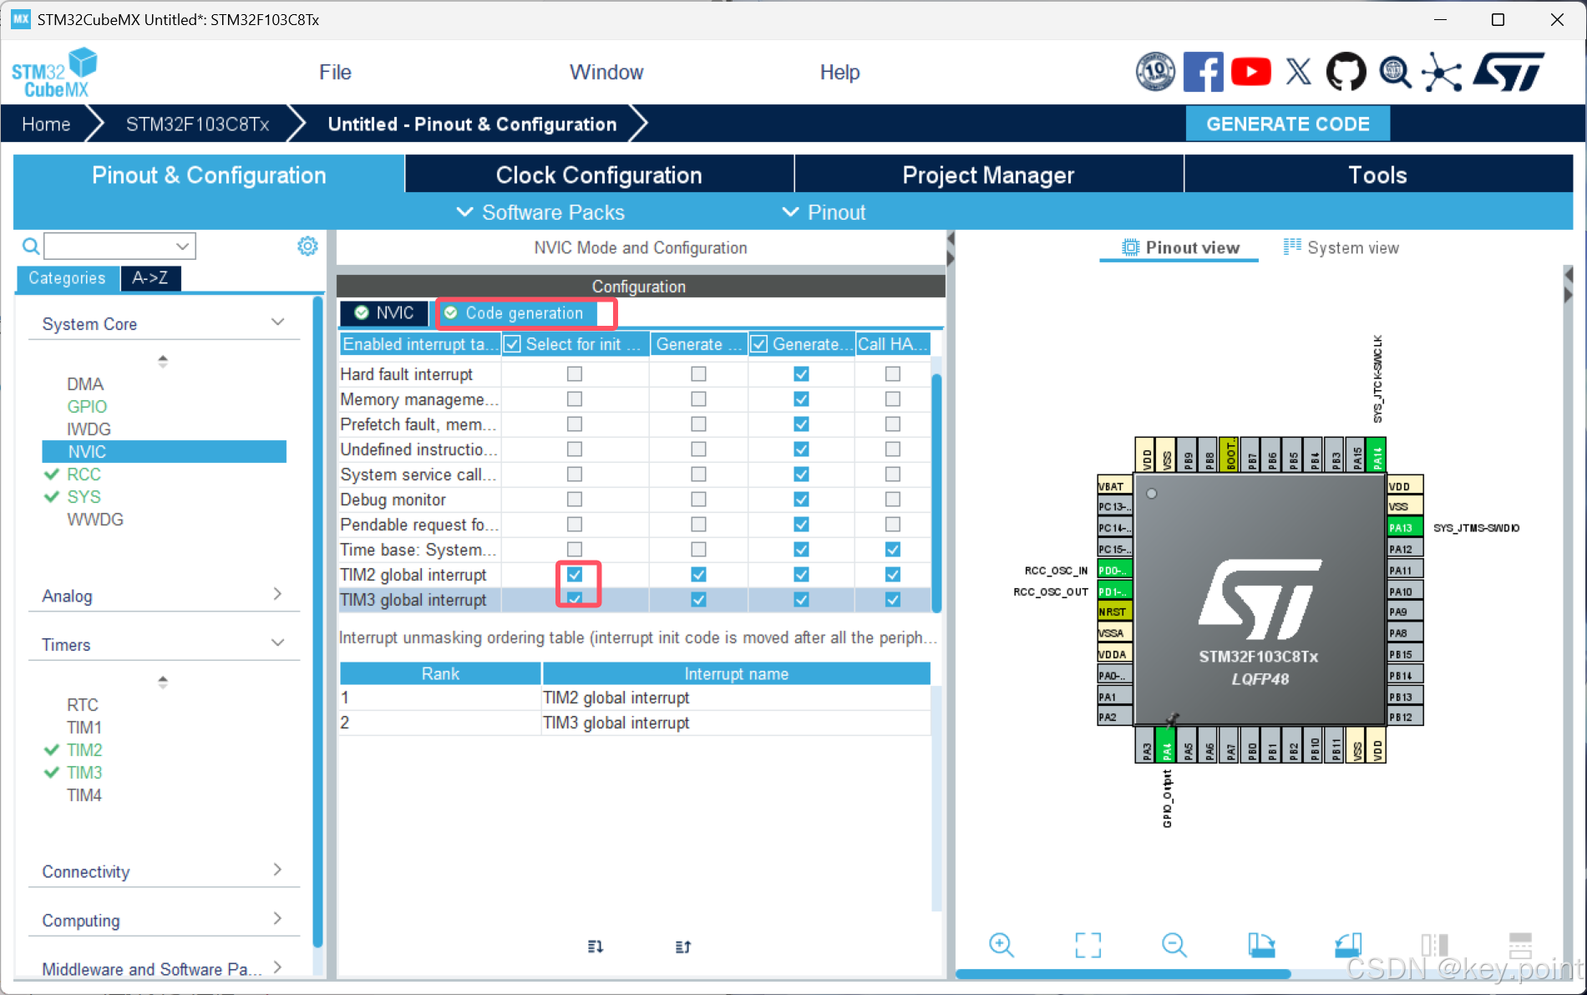Viewport: 1587px width, 995px height.
Task: Switch to Project Manager tab
Action: (988, 175)
